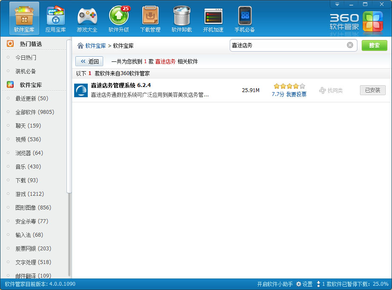Click the 软件宝库 sidebar section icon

[x=10, y=84]
